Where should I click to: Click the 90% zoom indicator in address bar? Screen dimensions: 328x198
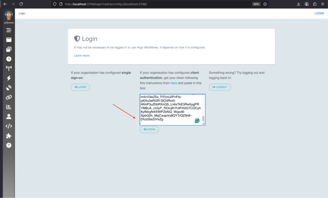coord(256,4)
